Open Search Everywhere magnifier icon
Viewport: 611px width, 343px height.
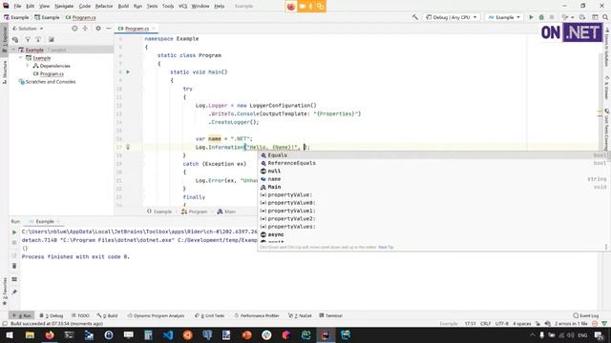[605, 17]
